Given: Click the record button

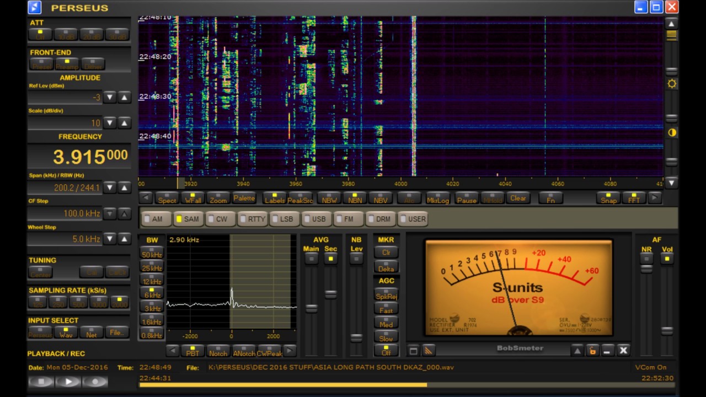Looking at the screenshot, I should point(95,381).
